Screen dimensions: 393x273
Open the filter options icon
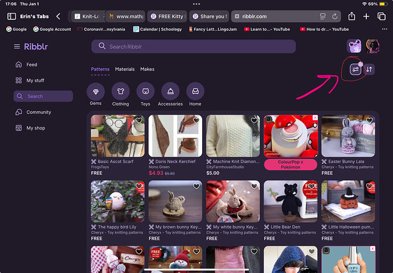click(355, 70)
